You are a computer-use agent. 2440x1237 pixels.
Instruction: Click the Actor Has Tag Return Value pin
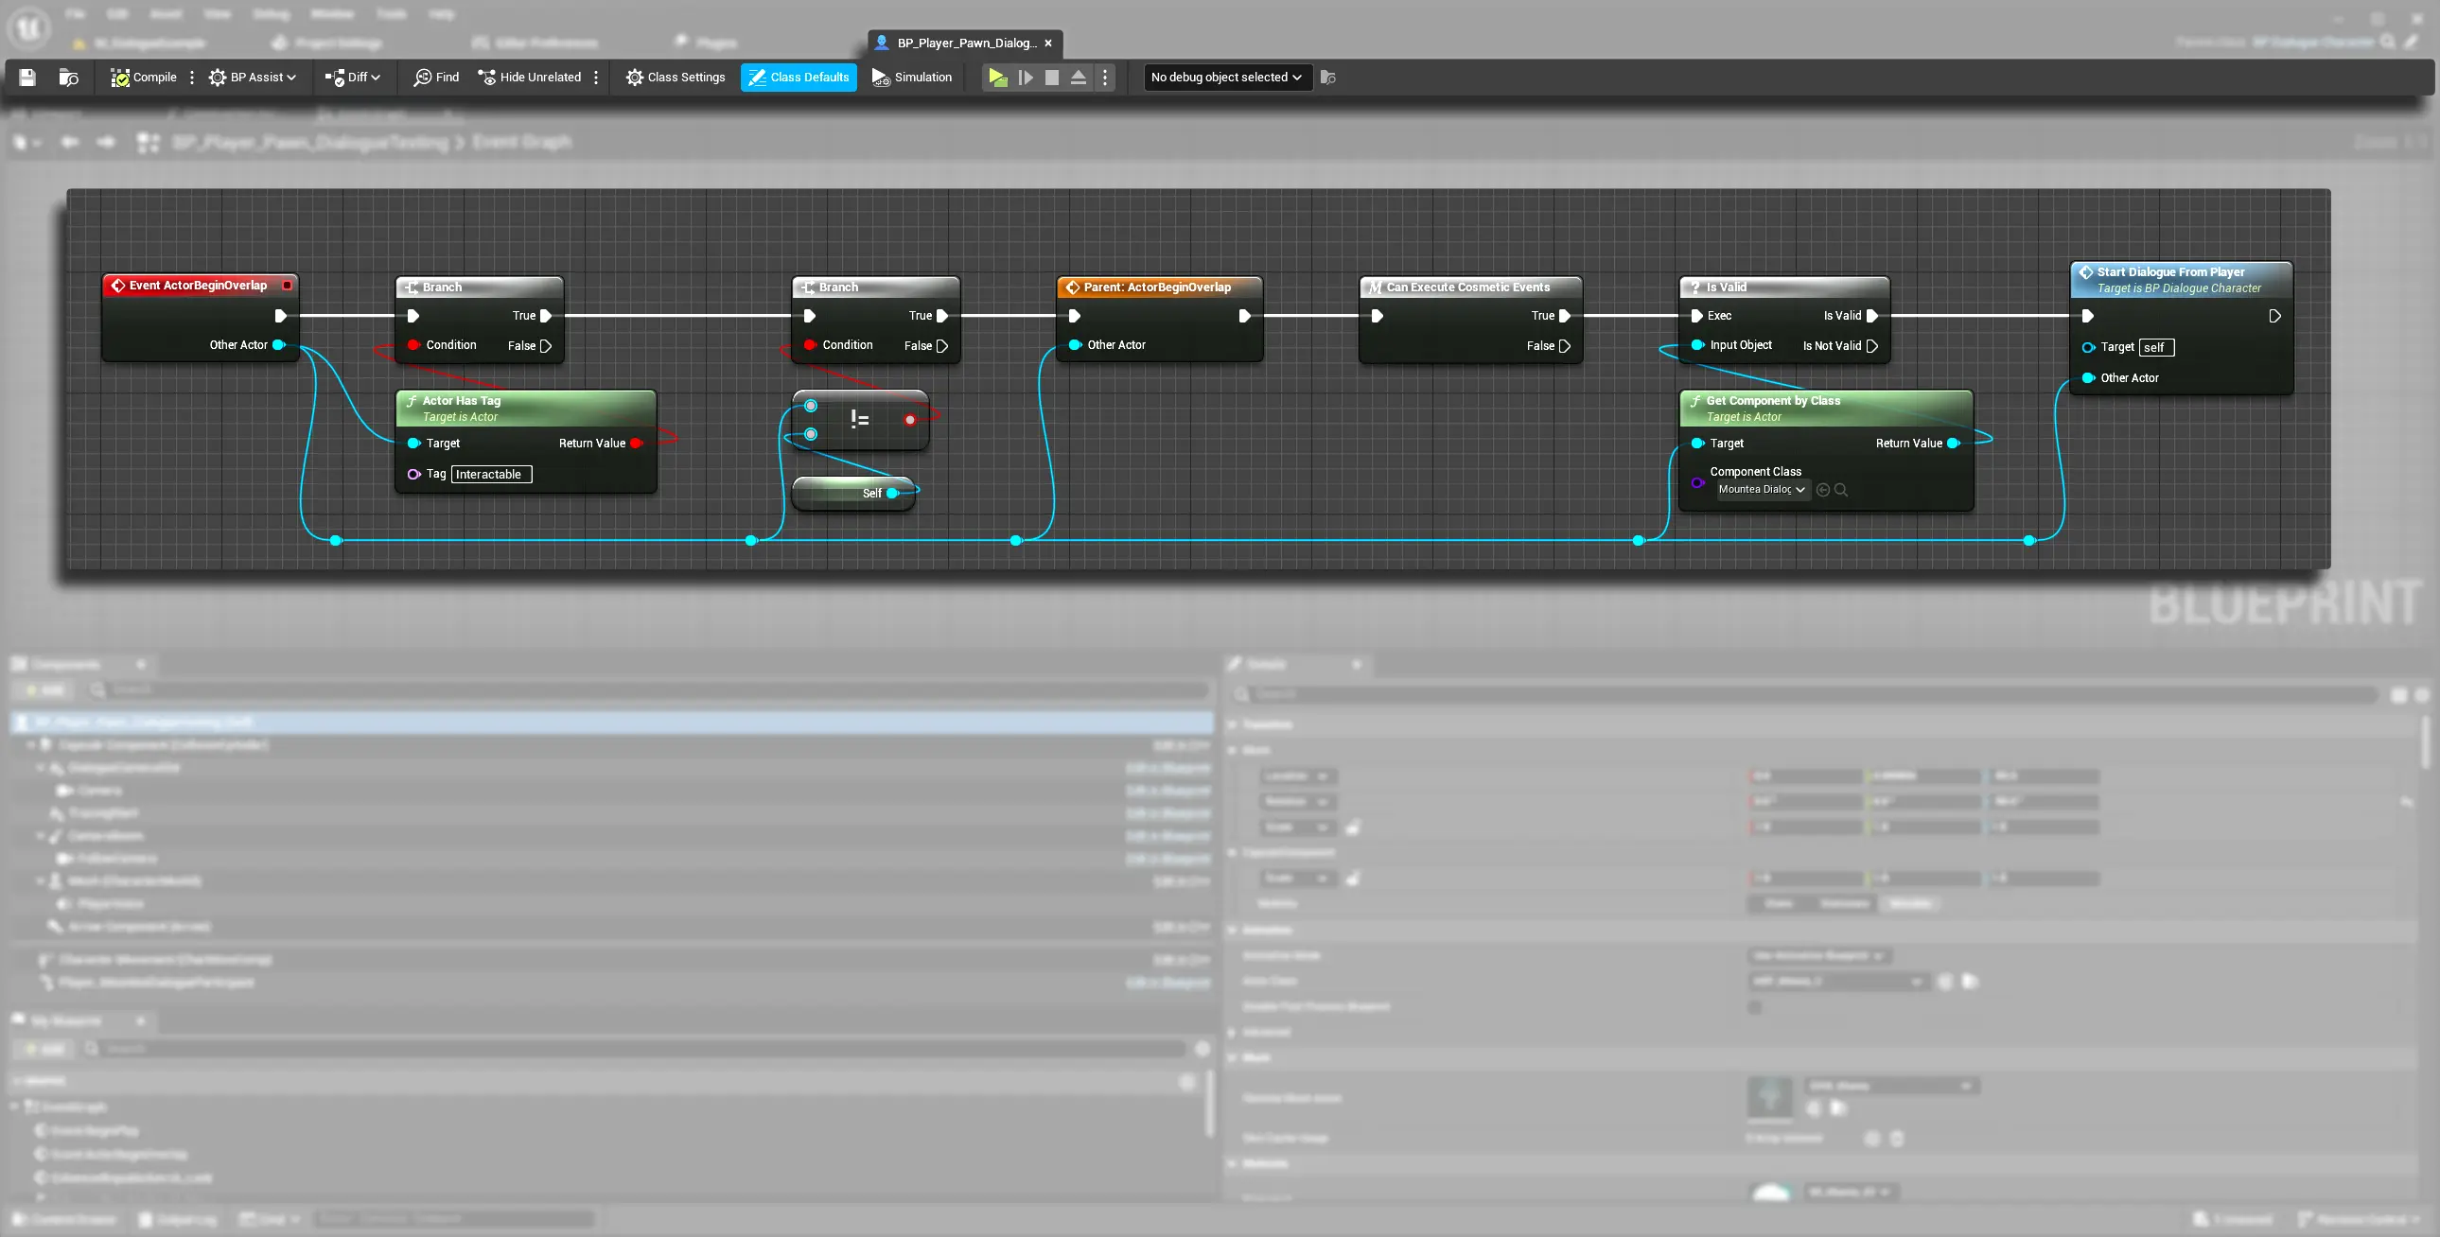click(x=636, y=444)
